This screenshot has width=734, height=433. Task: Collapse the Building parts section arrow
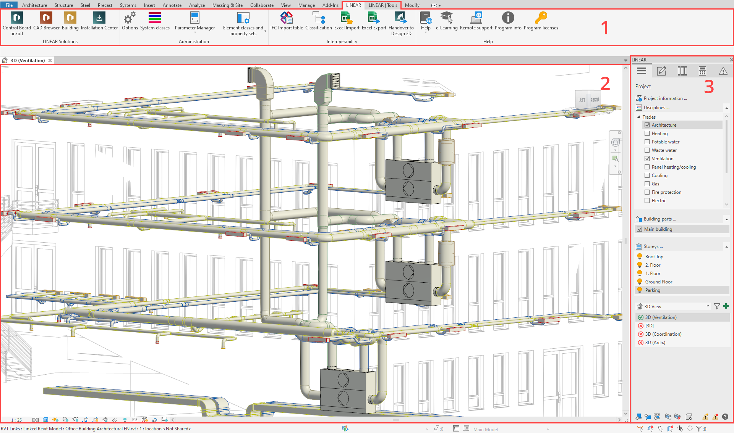(x=726, y=219)
